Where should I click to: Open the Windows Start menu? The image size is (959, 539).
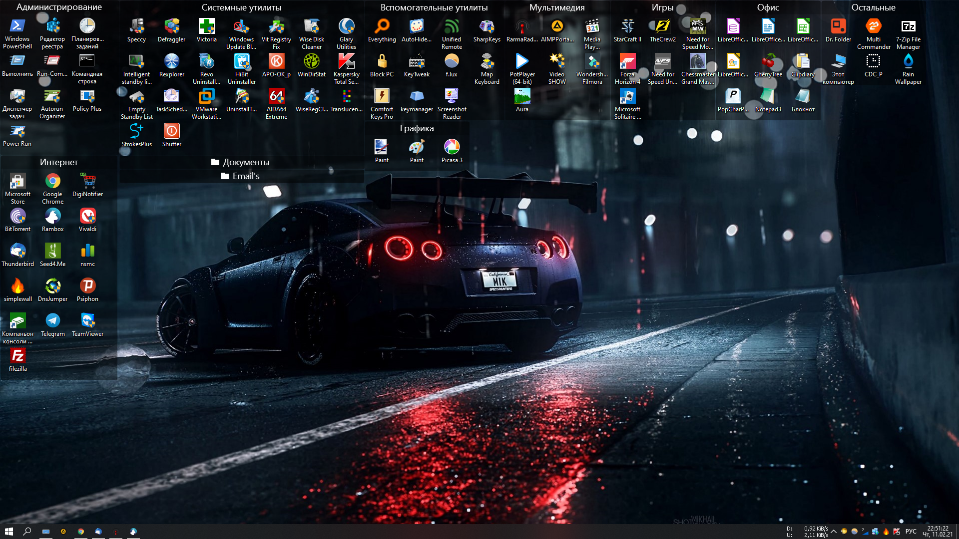(9, 532)
